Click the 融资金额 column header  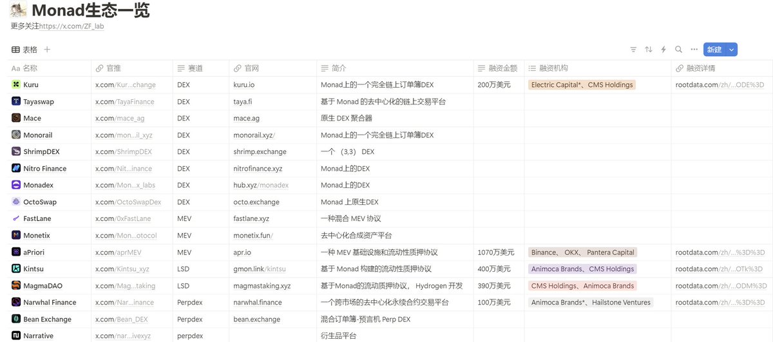(498, 68)
